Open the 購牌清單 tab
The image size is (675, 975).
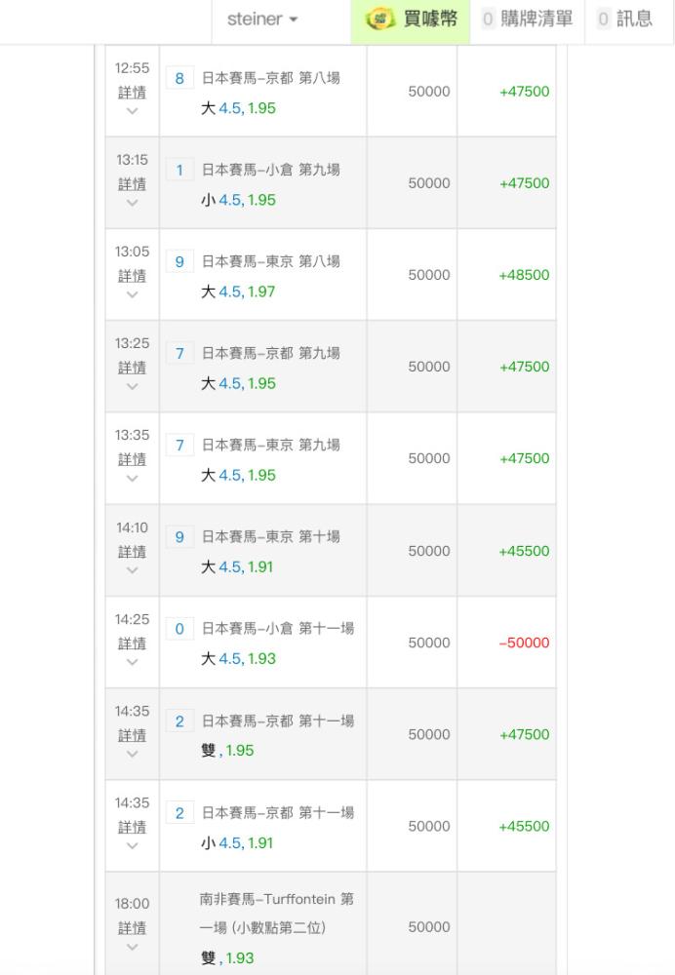coord(528,19)
